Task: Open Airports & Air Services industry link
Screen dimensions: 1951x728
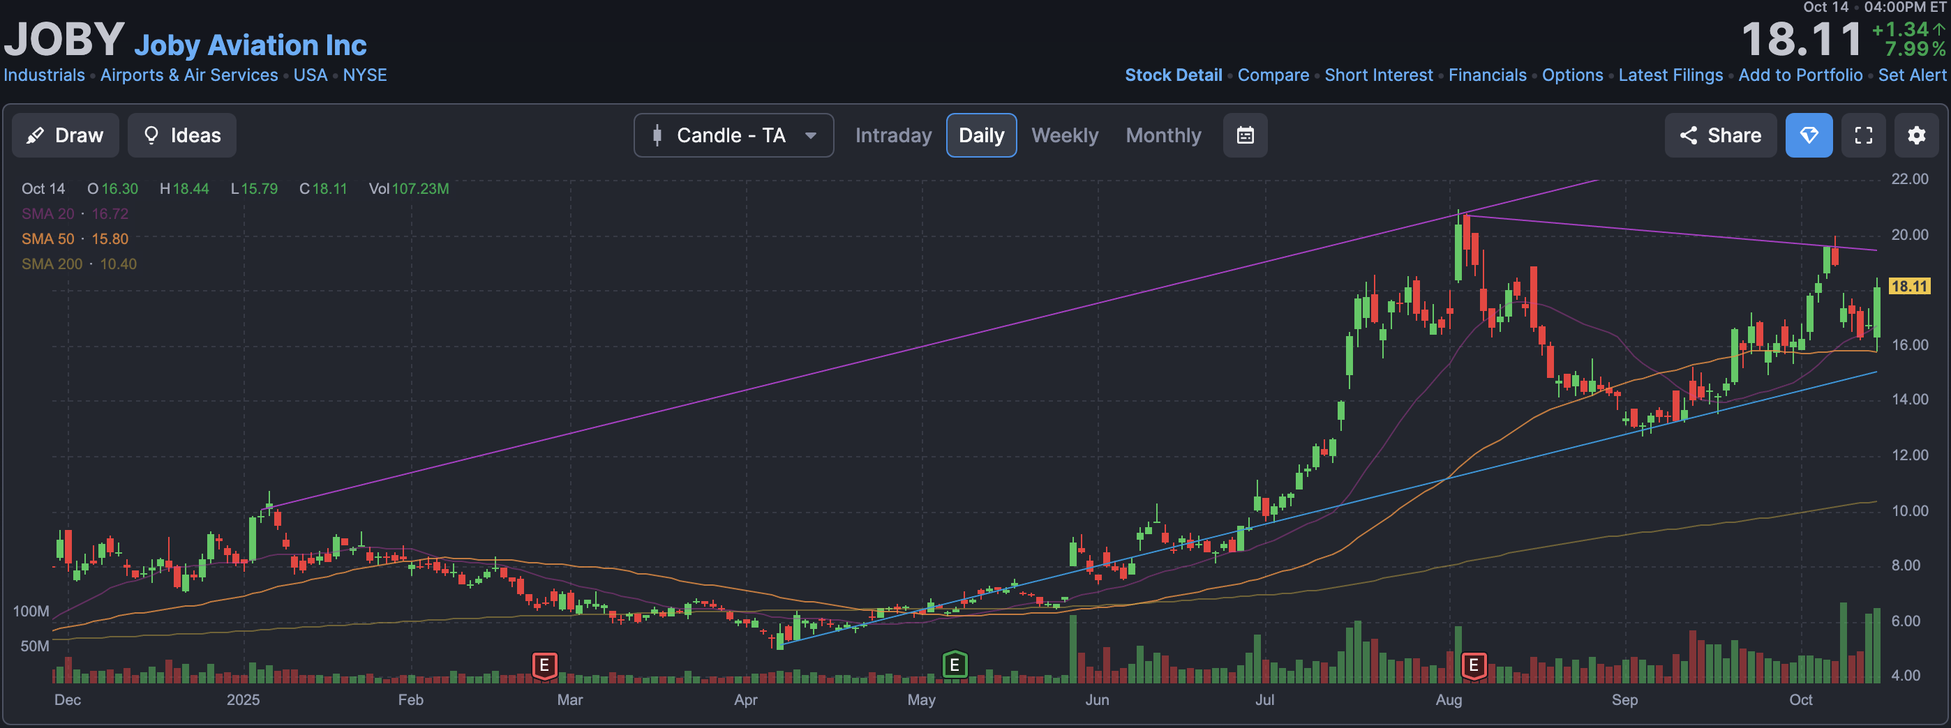Action: [188, 75]
